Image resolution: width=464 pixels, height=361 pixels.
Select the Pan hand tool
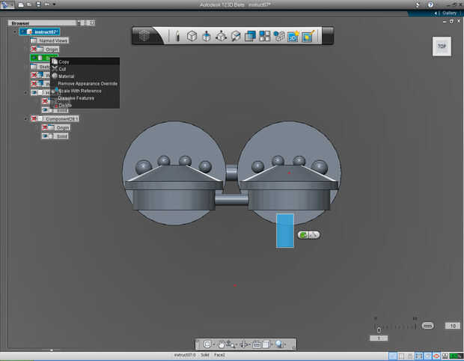[222, 344]
